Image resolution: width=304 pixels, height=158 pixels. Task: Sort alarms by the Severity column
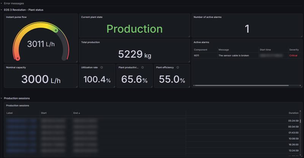click(294, 50)
